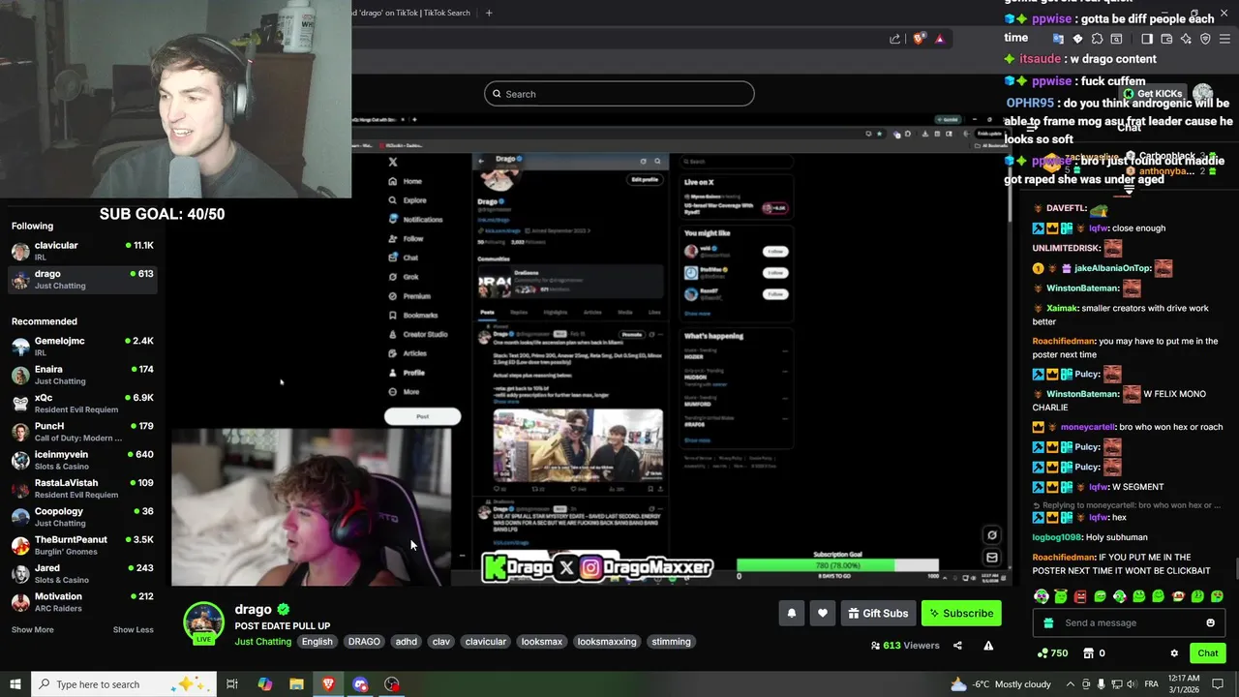Select the stimming tag
The image size is (1239, 697).
click(x=671, y=642)
